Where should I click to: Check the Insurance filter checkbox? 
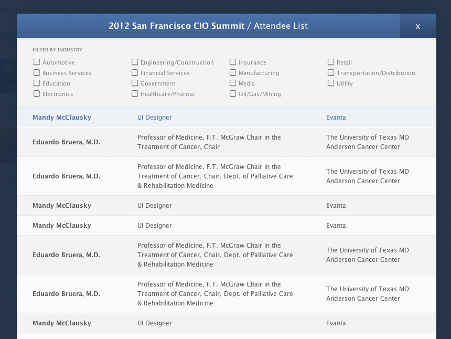point(233,62)
